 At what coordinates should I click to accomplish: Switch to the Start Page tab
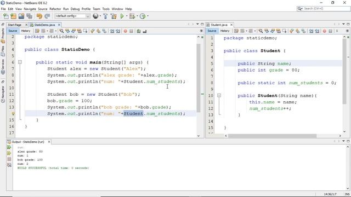(15, 25)
